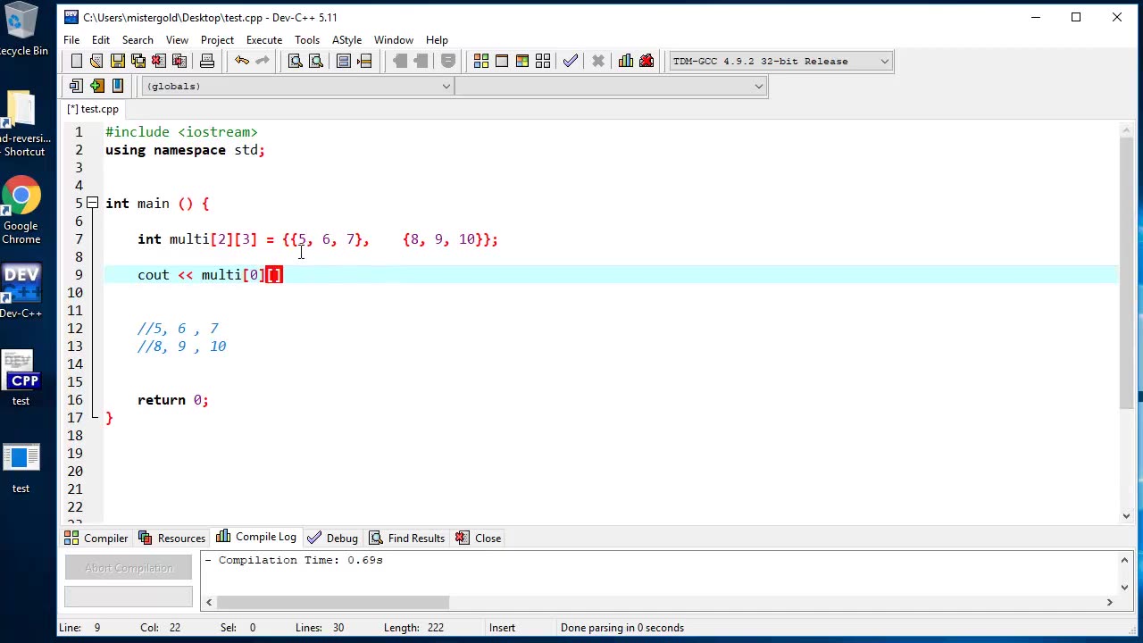Click the bookmark icon in second toolbar row
The width and height of the screenshot is (1143, 643).
tap(117, 86)
